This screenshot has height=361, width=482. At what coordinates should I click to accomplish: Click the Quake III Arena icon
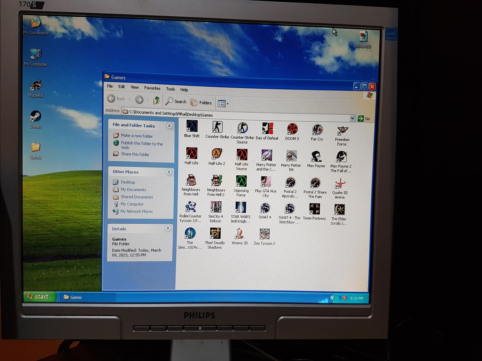click(340, 184)
